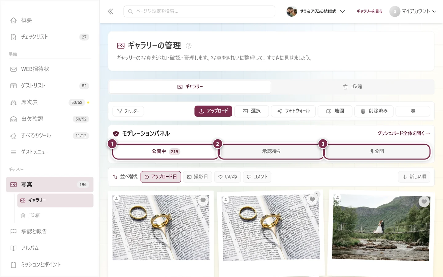
Task: Open the フォトウォール button
Action: 293,111
